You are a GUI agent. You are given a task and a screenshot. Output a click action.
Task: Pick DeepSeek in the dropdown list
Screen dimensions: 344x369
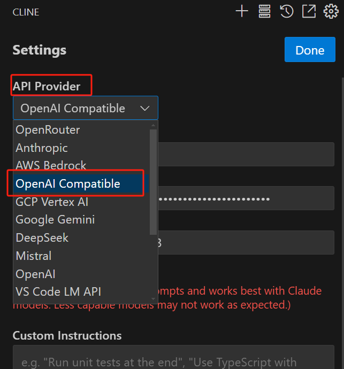click(42, 238)
